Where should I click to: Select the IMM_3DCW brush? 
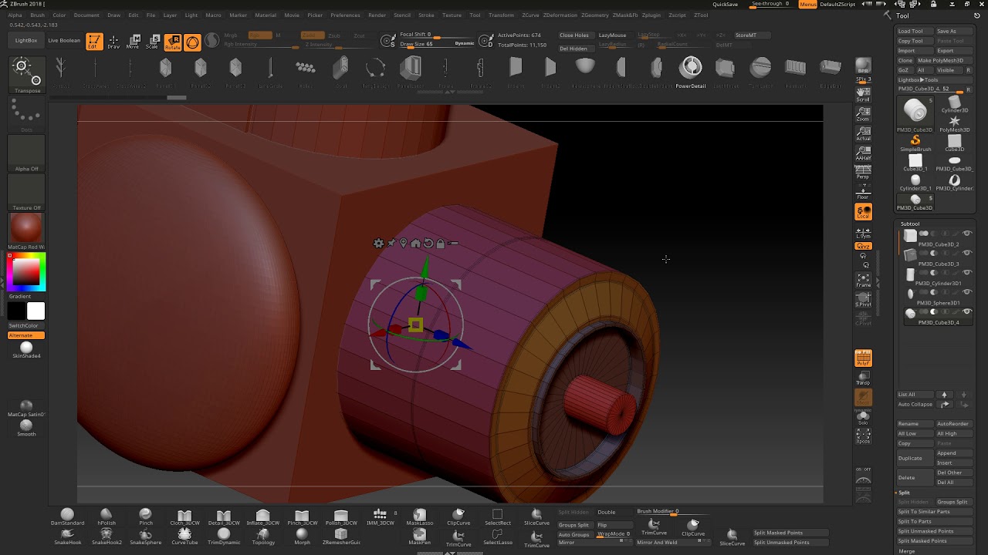(380, 516)
